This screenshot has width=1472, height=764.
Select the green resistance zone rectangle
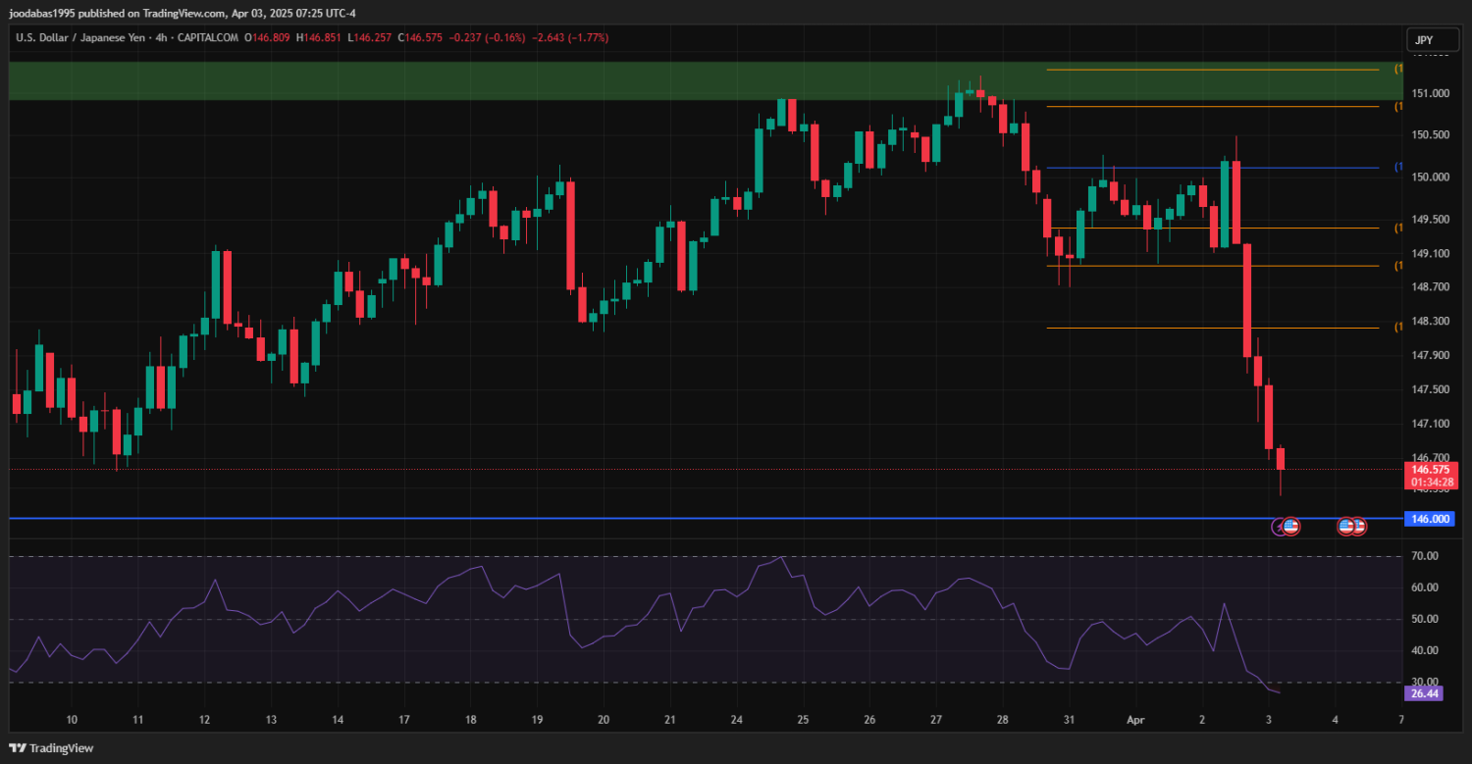coord(491,80)
